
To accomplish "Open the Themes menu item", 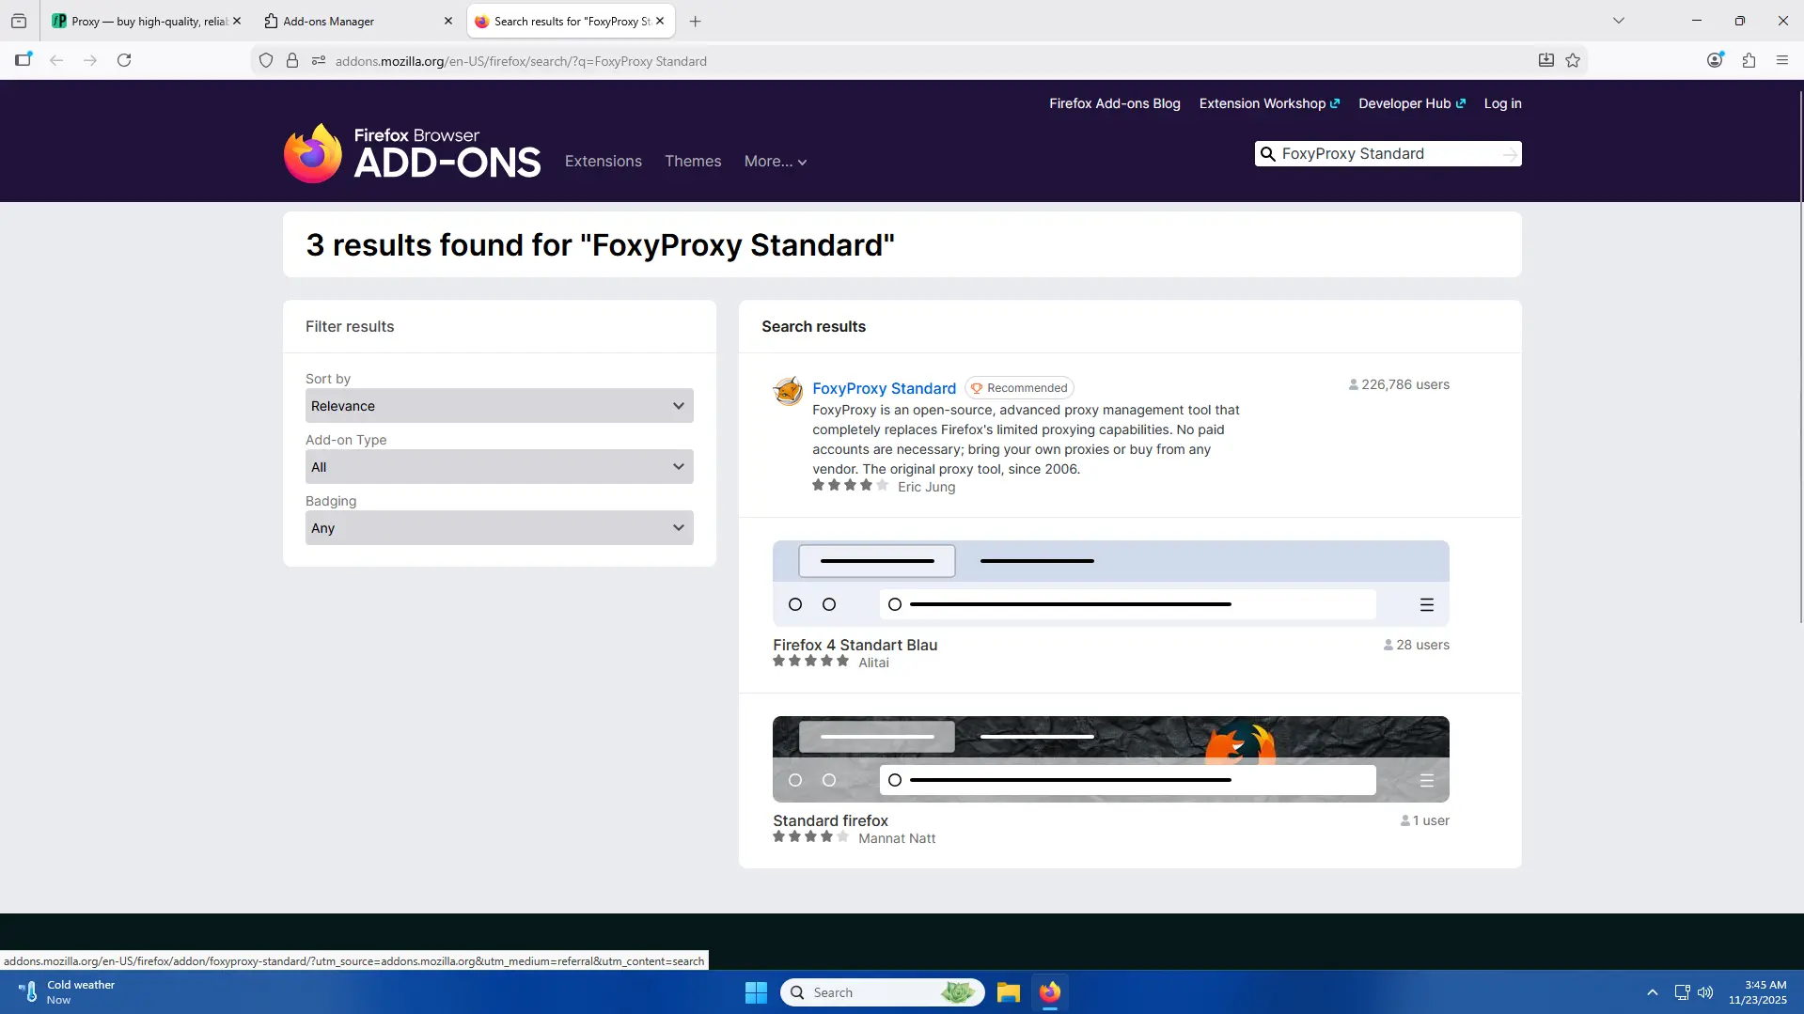I will click(x=693, y=161).
